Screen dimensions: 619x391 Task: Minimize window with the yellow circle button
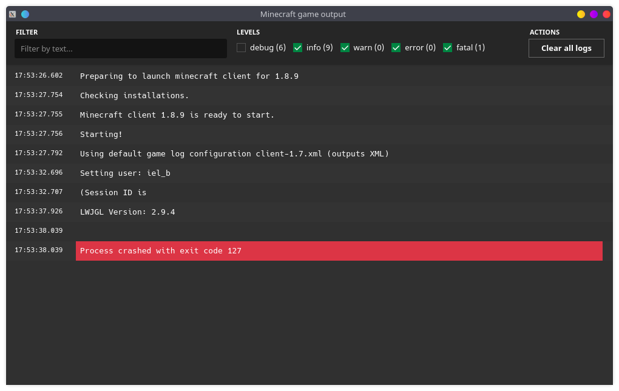(581, 14)
